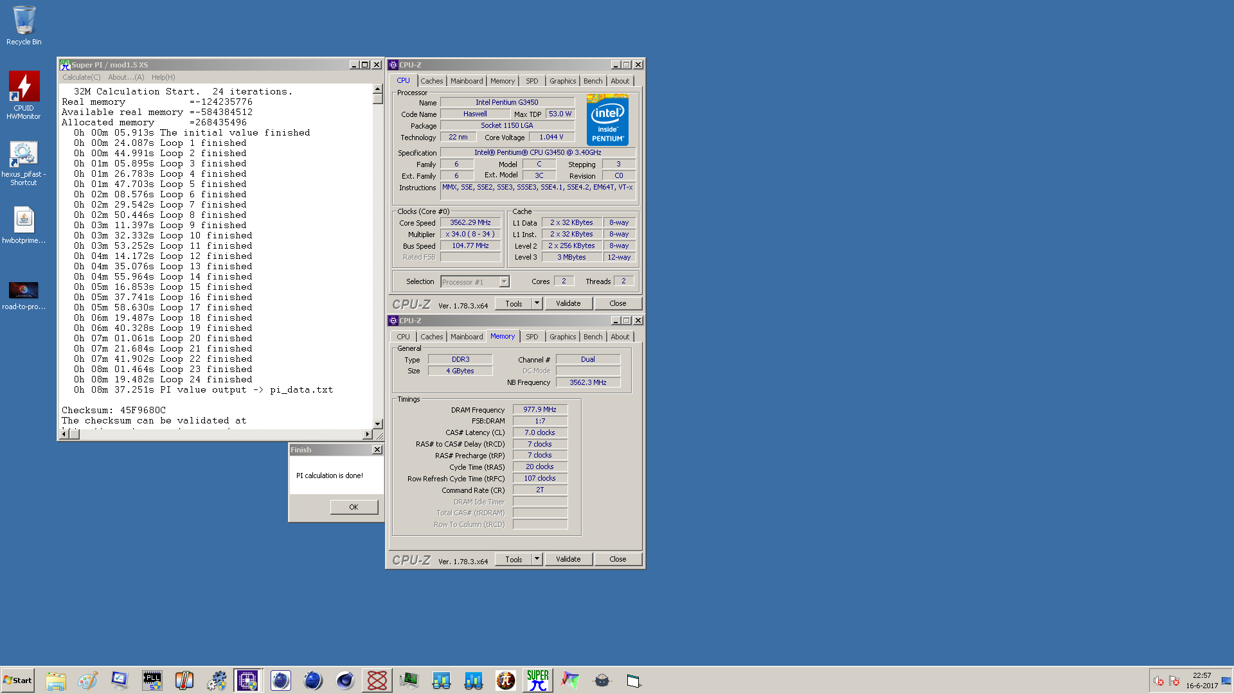Click Validate in upper CPU-Z window
This screenshot has height=694, width=1234.
568,303
